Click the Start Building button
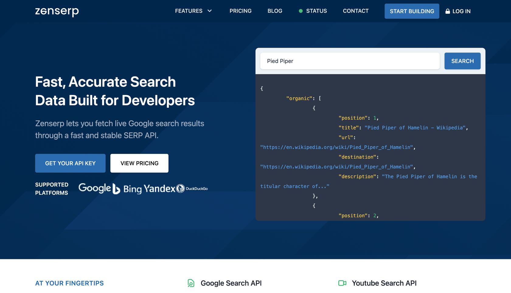This screenshot has height=293, width=511. pyautogui.click(x=412, y=11)
